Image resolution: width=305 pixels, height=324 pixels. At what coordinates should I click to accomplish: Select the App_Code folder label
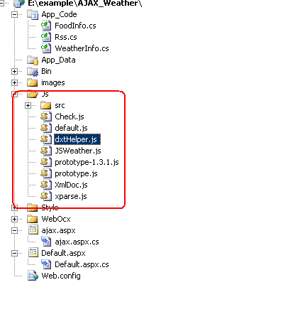59,14
